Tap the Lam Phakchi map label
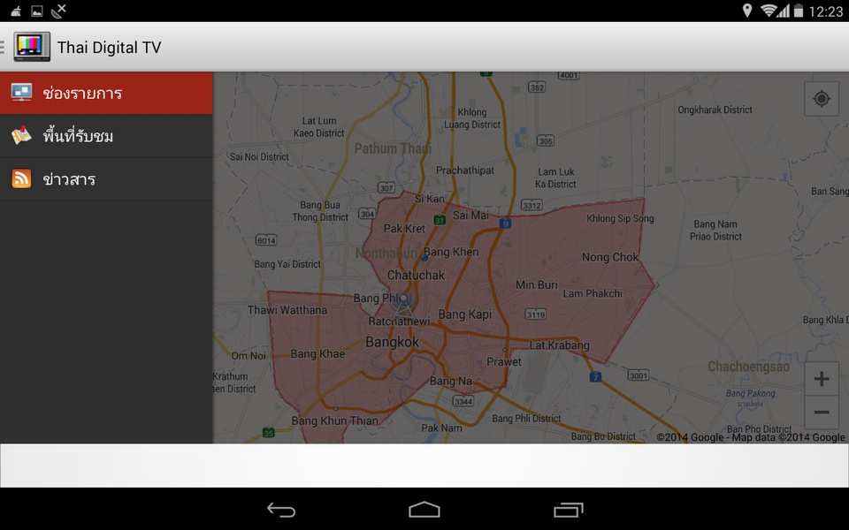 (593, 293)
